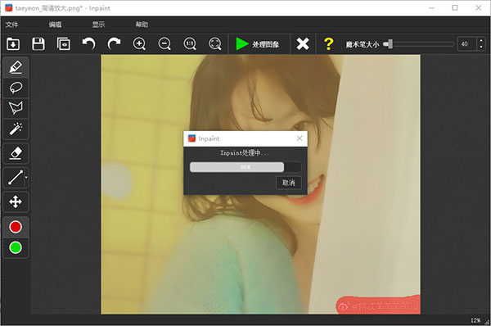Screen dimensions: 491x326
Task: Minimize the Inpaint window
Action: (x=432, y=8)
